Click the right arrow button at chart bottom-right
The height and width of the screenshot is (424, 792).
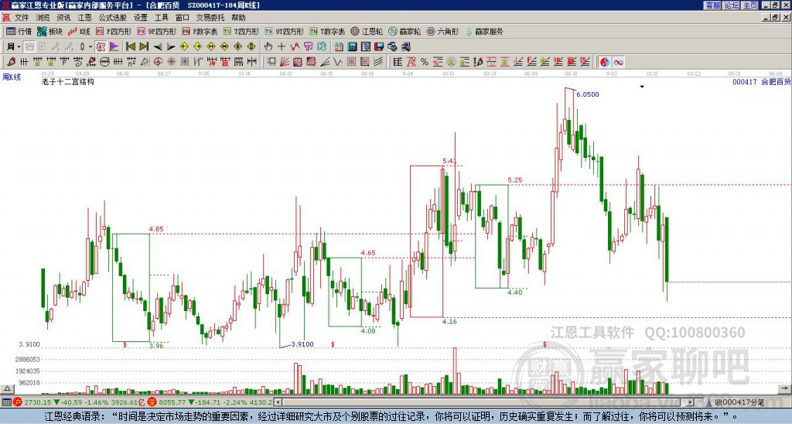[785, 388]
